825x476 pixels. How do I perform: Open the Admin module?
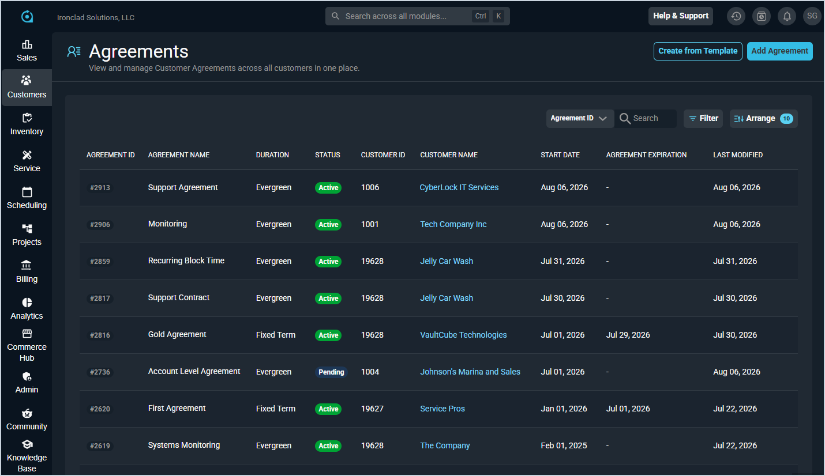coord(27,383)
